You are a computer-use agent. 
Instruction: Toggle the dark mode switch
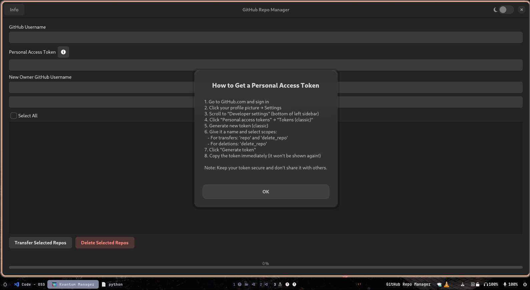(506, 10)
